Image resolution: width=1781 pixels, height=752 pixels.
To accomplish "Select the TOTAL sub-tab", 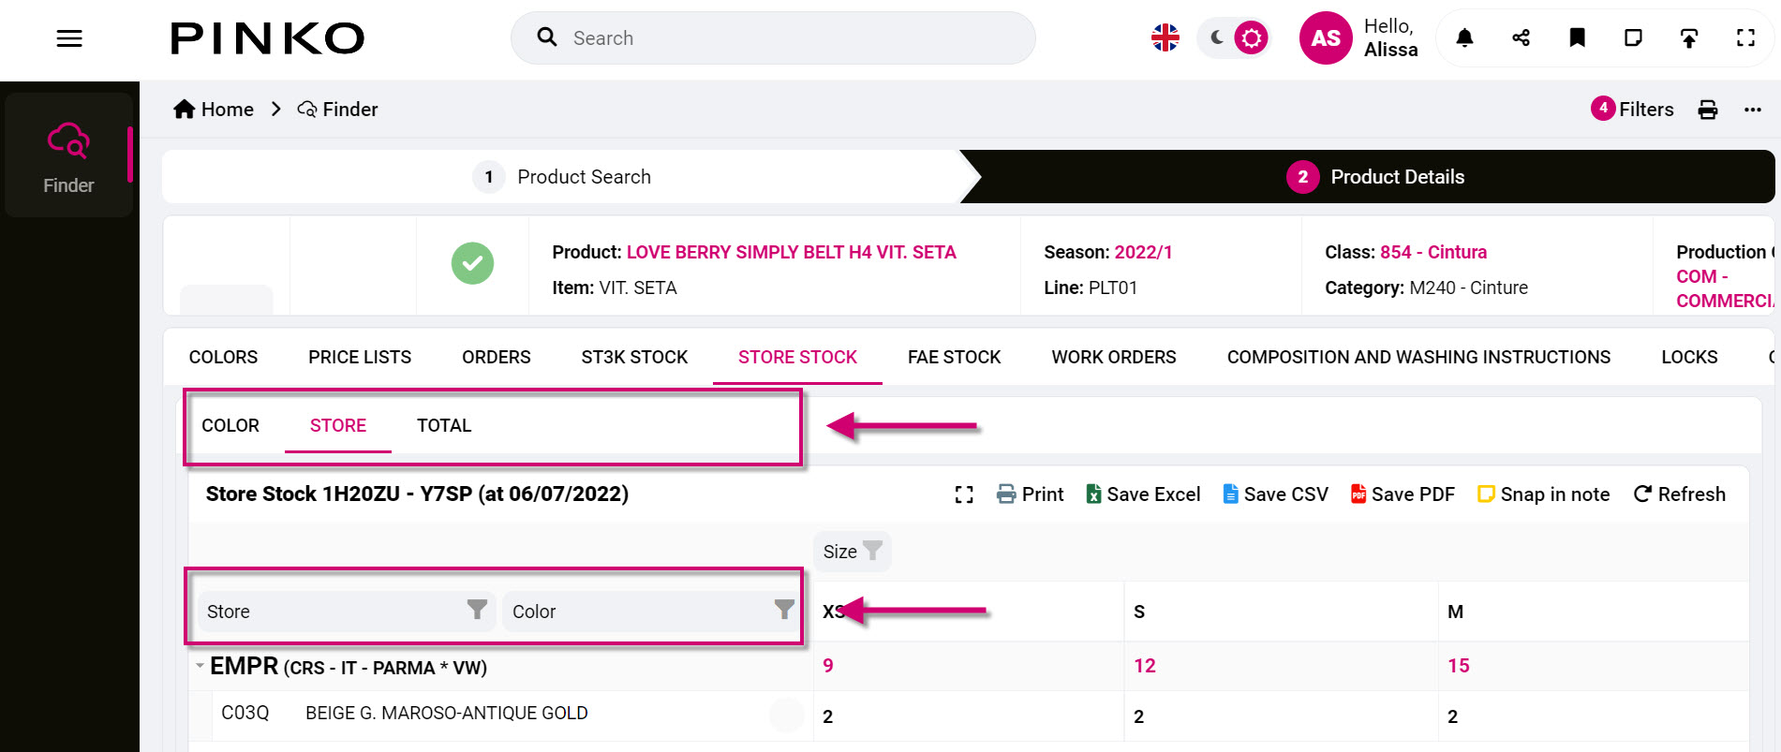I will tap(444, 425).
